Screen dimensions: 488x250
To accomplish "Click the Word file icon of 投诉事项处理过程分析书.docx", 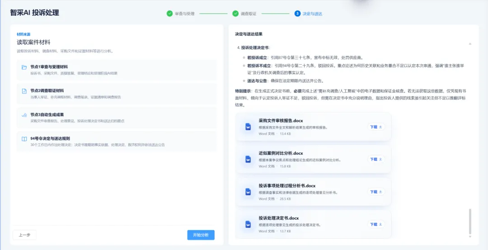I will 248,192.
